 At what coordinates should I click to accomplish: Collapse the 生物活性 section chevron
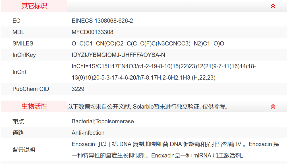pyautogui.click(x=273, y=107)
